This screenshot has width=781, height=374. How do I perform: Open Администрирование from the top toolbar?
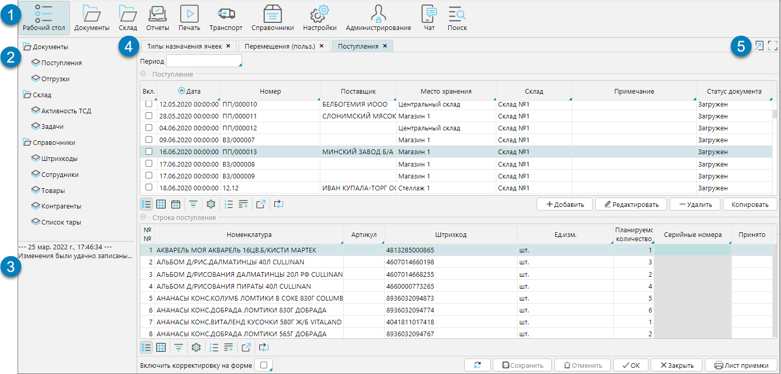tap(378, 18)
